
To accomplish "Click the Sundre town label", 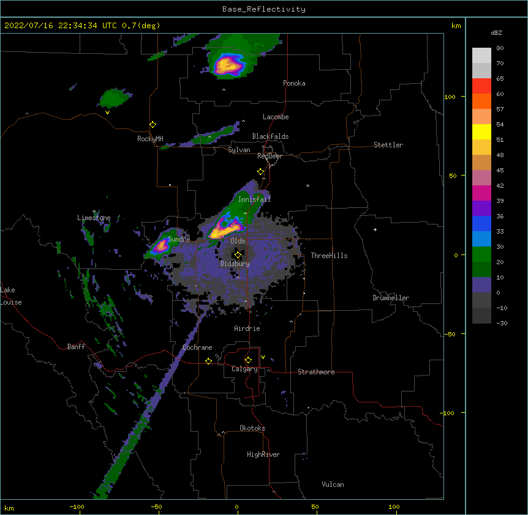I will [x=179, y=239].
